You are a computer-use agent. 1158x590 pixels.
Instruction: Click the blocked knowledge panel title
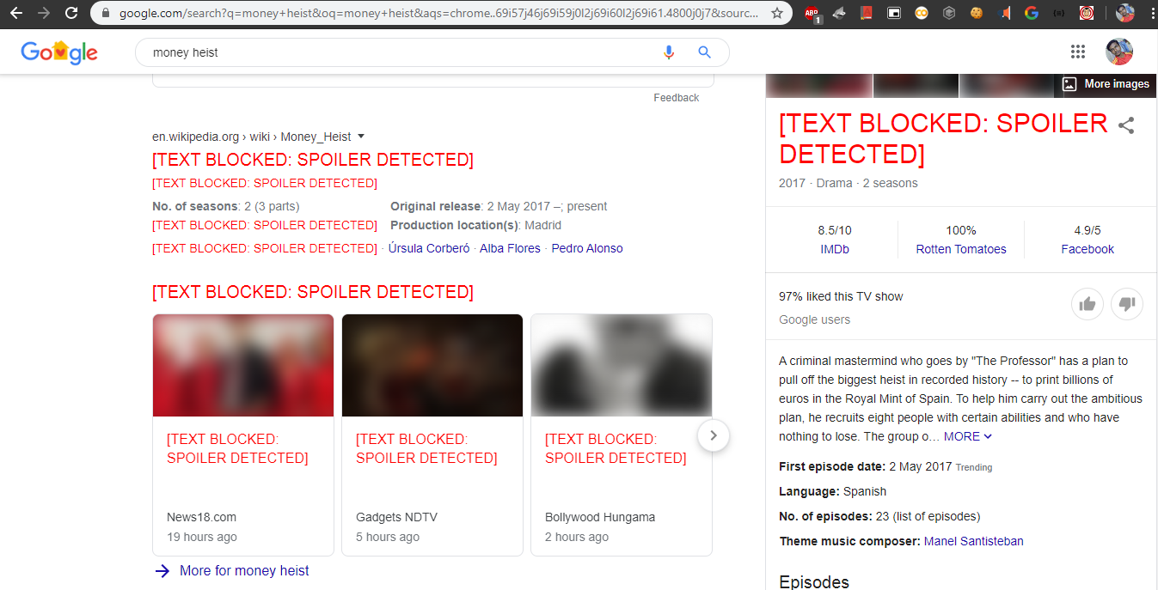coord(943,138)
